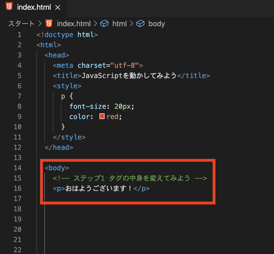Click line number 22 in the gutter

(x=18, y=250)
